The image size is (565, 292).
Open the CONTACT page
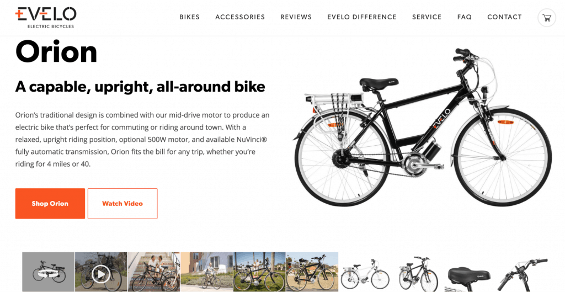[x=504, y=17]
